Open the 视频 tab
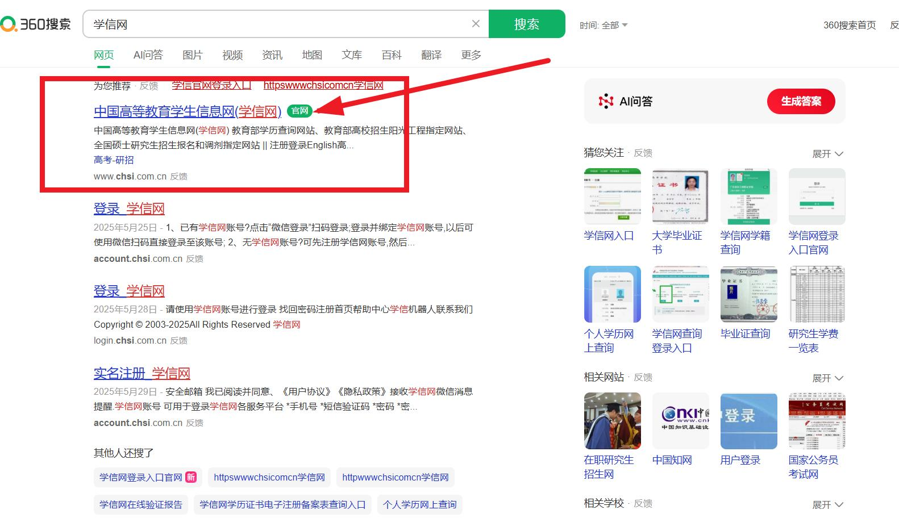This screenshot has height=518, width=899. (x=232, y=55)
